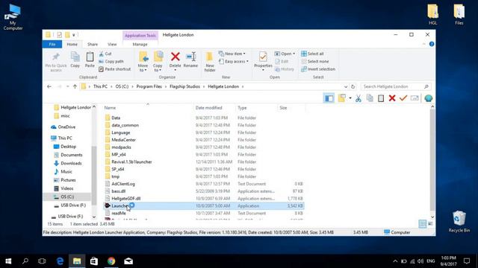This screenshot has height=268, width=478.
Task: Click the Cut command in the ribbon
Action: (105, 54)
